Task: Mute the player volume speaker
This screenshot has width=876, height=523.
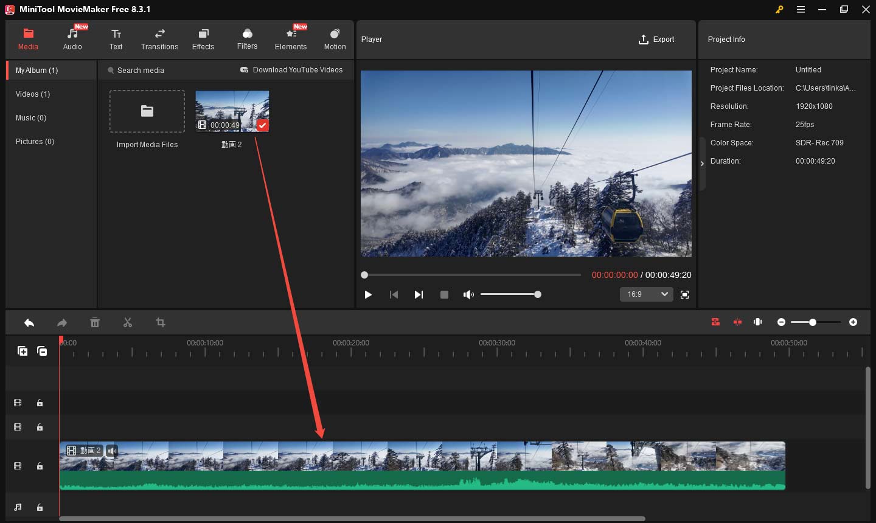Action: tap(468, 294)
